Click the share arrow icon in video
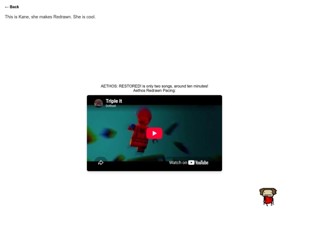Image resolution: width=309 pixels, height=232 pixels. point(101,163)
